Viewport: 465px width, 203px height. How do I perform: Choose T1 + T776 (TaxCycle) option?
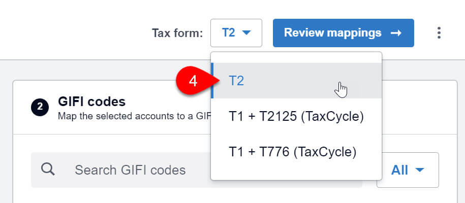(296, 152)
